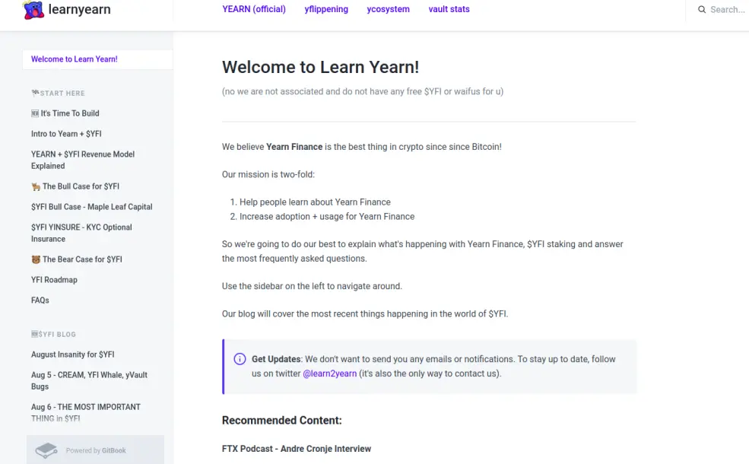
Task: Click FTX Podcast - Andre Cronje Interview
Action: 297,449
